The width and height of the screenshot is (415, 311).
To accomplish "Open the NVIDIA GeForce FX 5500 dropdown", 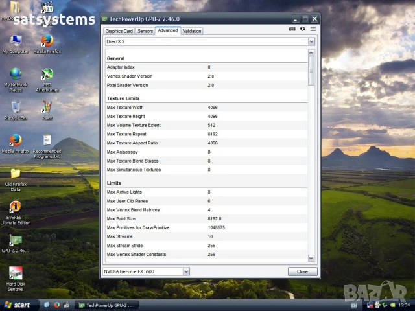I will (x=146, y=271).
